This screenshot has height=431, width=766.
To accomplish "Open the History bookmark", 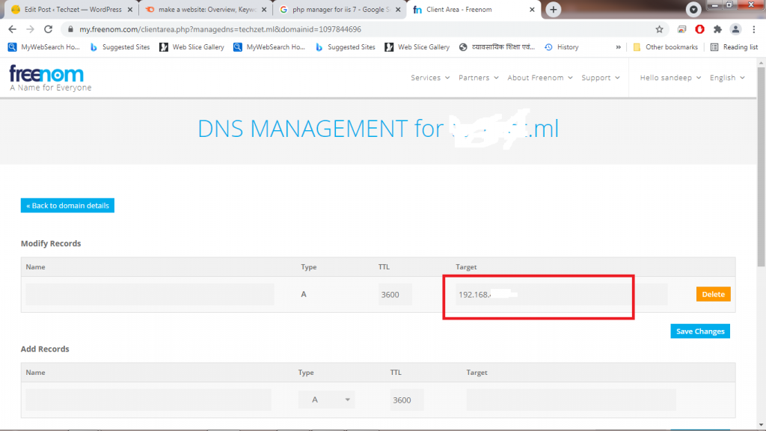I will click(x=561, y=47).
